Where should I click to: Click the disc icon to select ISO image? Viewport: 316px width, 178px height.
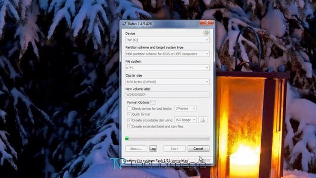(x=202, y=120)
